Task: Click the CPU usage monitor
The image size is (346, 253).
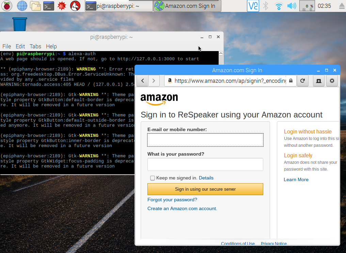Action: (307, 6)
